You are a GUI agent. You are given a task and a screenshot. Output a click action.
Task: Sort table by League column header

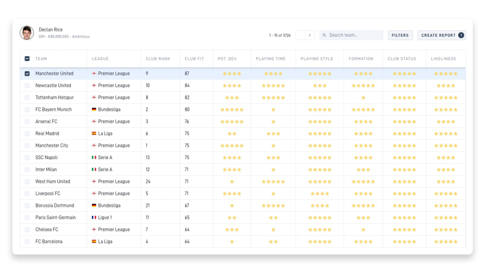point(100,59)
